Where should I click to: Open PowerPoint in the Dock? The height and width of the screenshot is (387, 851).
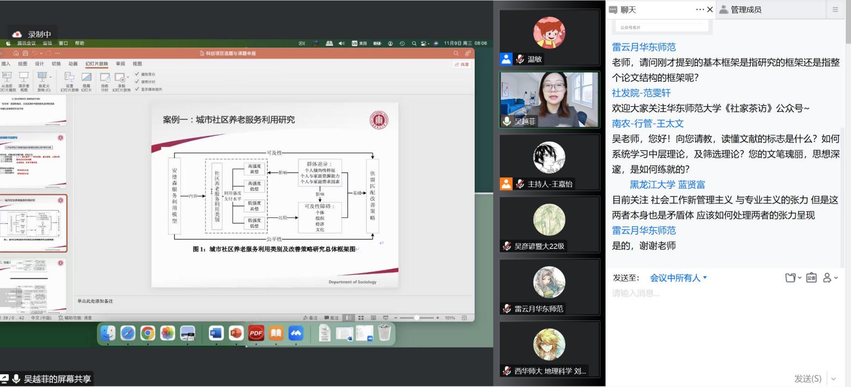[236, 334]
